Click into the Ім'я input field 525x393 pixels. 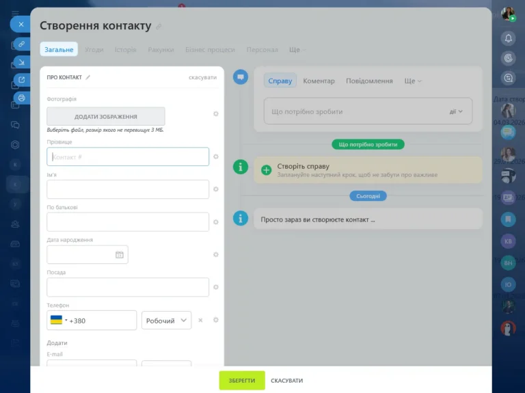(128, 189)
